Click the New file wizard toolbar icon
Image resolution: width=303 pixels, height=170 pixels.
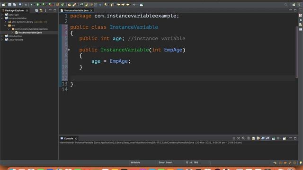(x=3, y=5)
